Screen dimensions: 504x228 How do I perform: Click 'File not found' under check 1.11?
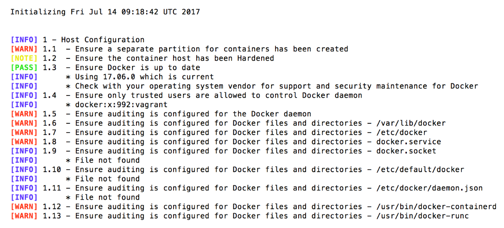click(x=107, y=197)
